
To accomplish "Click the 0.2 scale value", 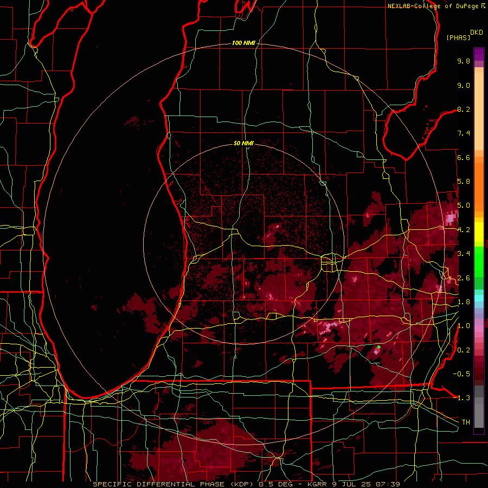I will coord(464,350).
